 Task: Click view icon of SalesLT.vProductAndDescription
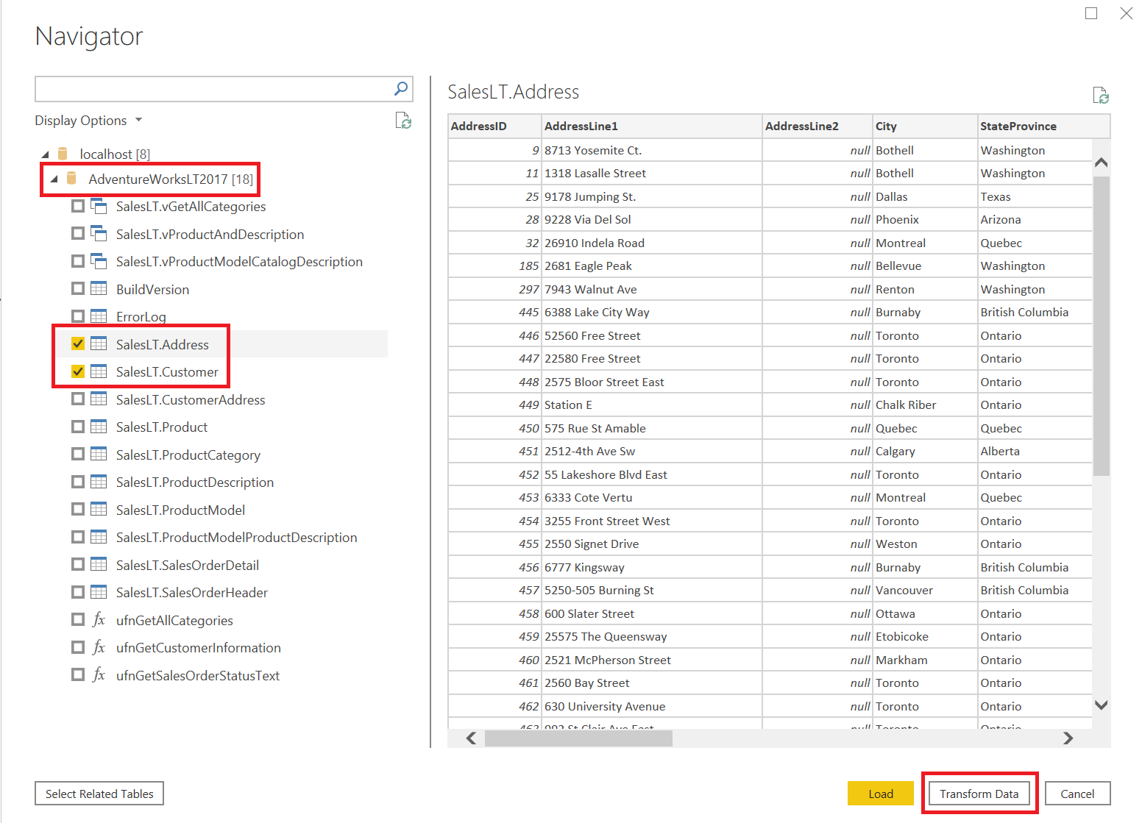click(x=99, y=234)
